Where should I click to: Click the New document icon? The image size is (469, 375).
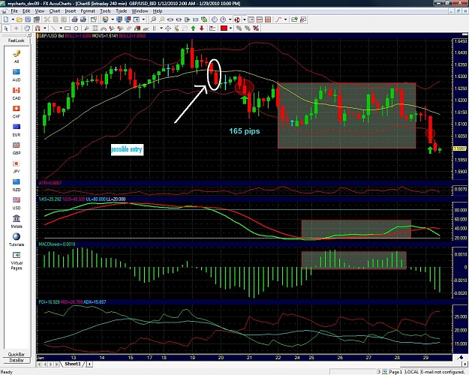[x=6, y=19]
